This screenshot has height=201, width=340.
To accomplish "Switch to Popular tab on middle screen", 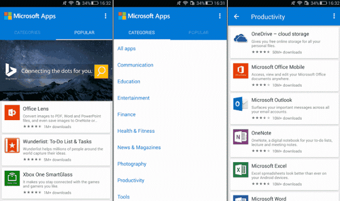I will (x=198, y=32).
